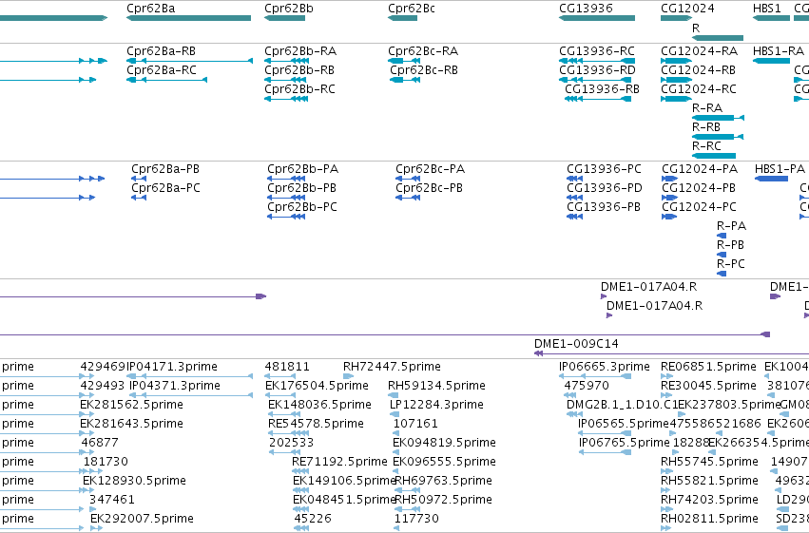Click the teal gene bar under CG13936
The image size is (809, 533).
tap(596, 18)
